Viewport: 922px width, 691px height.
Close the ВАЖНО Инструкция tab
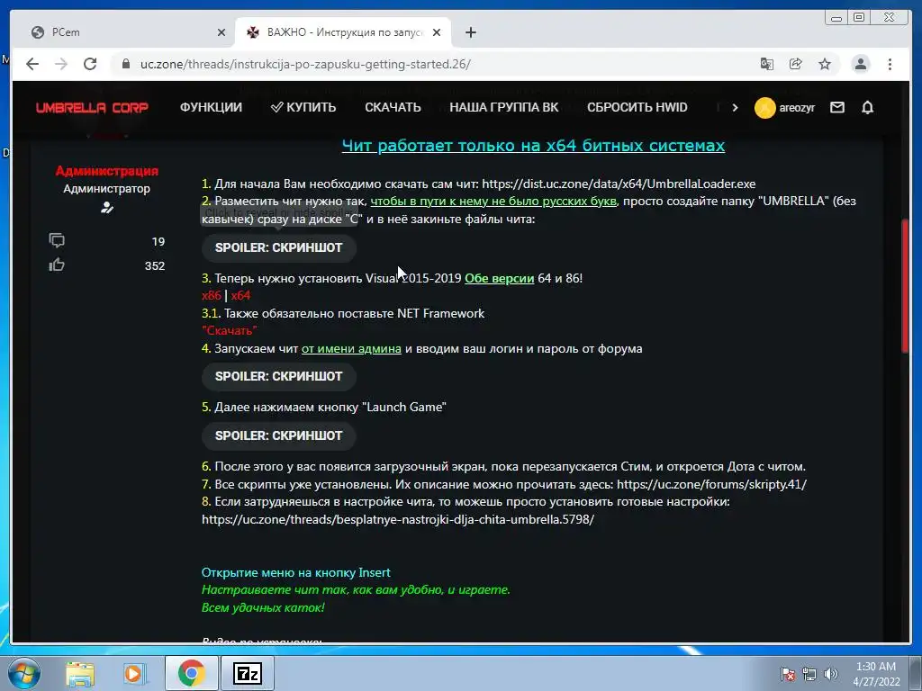click(437, 32)
